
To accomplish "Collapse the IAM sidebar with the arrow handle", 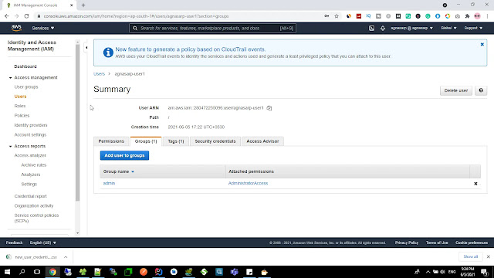I will (x=86, y=48).
